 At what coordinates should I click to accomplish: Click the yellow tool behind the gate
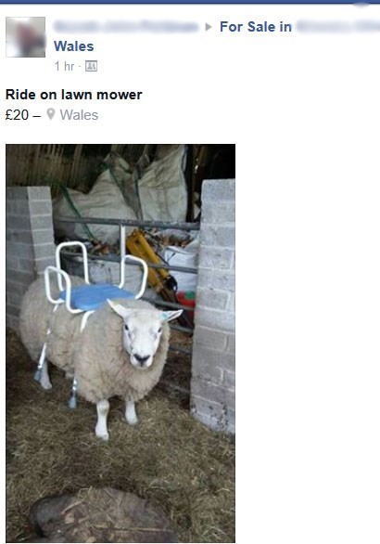pos(151,263)
